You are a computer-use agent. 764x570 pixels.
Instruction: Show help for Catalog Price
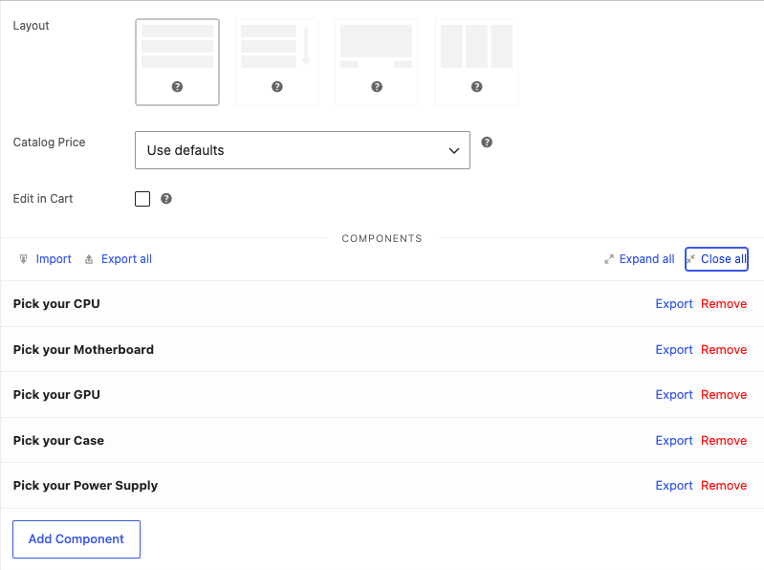487,142
